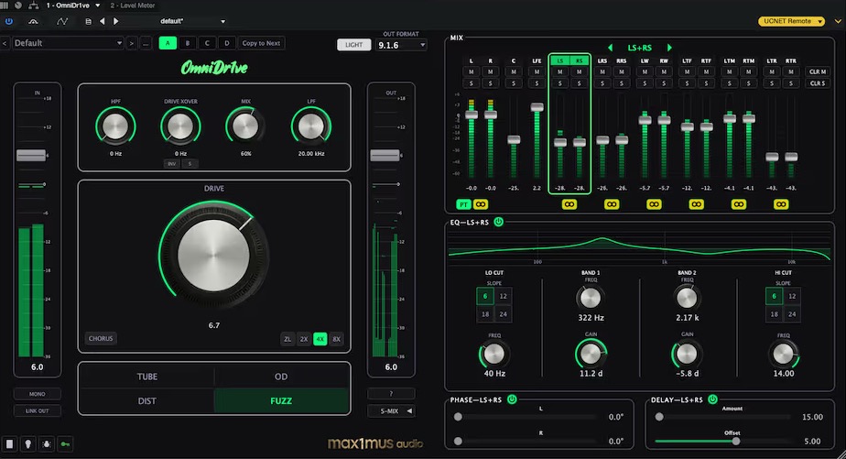
Task: Toggle the link icon under the LW RW faders
Action: point(654,204)
